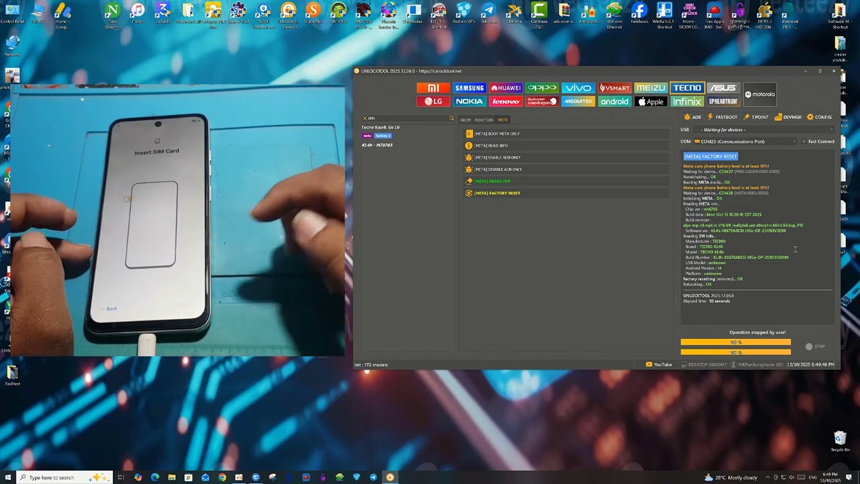Run [META] ERASE FRP
The height and width of the screenshot is (484, 860).
(x=567, y=181)
